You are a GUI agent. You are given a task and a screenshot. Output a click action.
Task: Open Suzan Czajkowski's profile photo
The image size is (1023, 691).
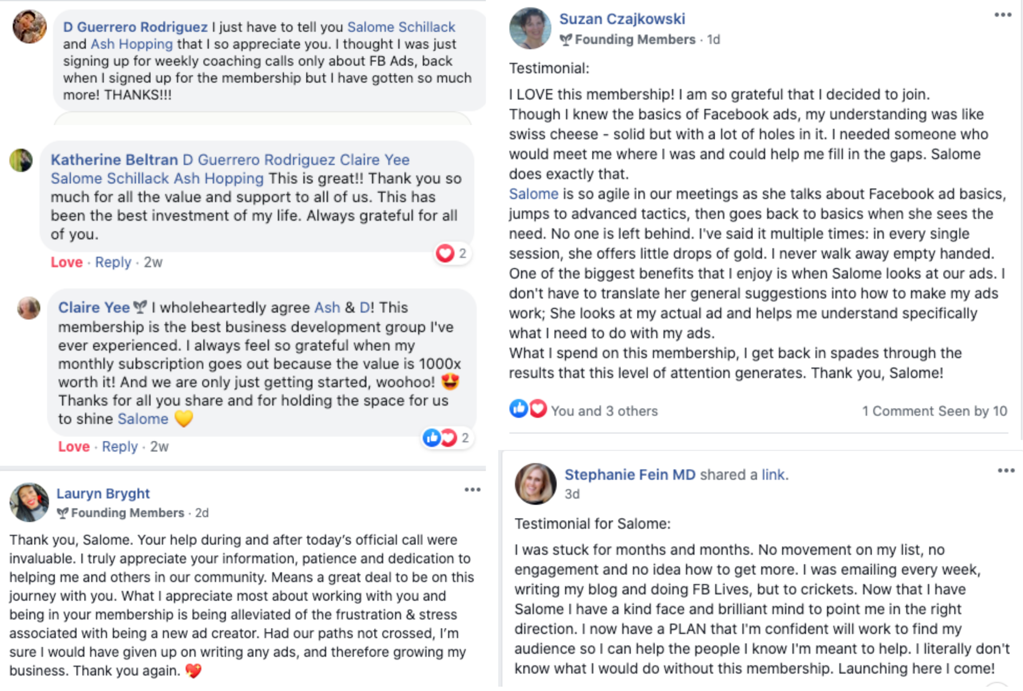(x=530, y=28)
